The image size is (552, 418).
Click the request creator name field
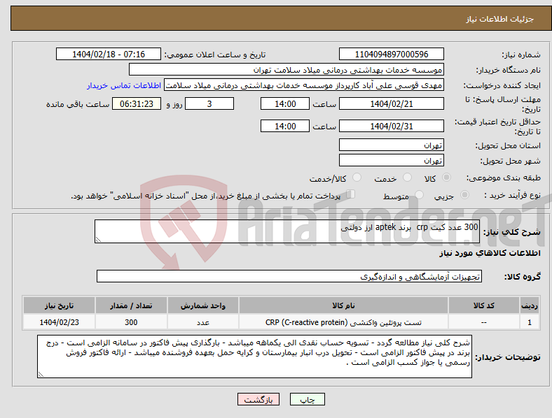click(304, 85)
